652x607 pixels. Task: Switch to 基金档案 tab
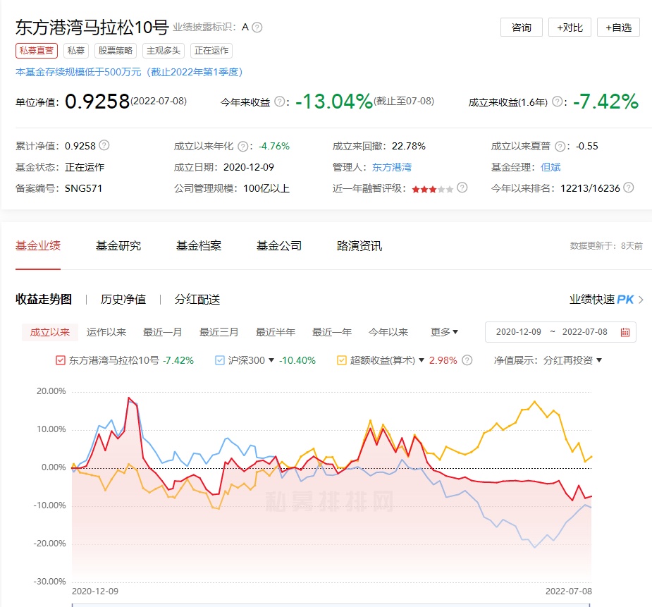pos(198,246)
